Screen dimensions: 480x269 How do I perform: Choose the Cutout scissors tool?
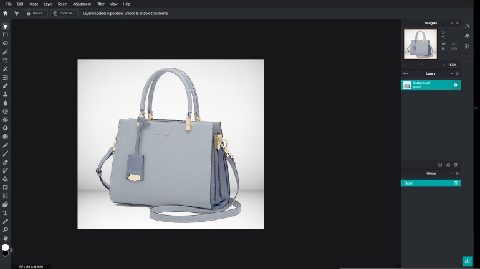click(x=6, y=69)
